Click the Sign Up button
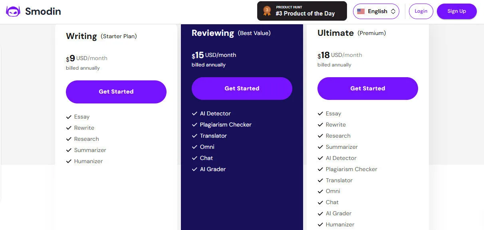Image resolution: width=484 pixels, height=230 pixels. (x=456, y=11)
